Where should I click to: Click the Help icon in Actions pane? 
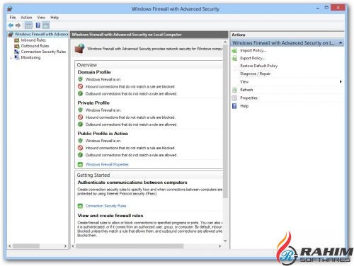[x=234, y=106]
